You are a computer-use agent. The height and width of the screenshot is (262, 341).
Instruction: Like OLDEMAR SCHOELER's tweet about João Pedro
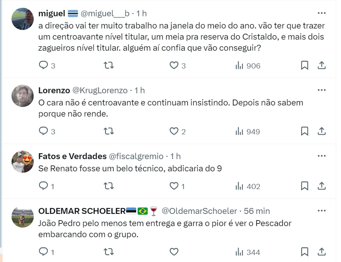pos(174,252)
